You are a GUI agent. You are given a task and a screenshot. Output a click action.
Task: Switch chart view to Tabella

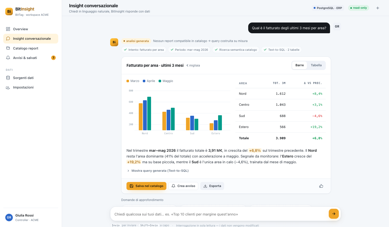click(316, 65)
